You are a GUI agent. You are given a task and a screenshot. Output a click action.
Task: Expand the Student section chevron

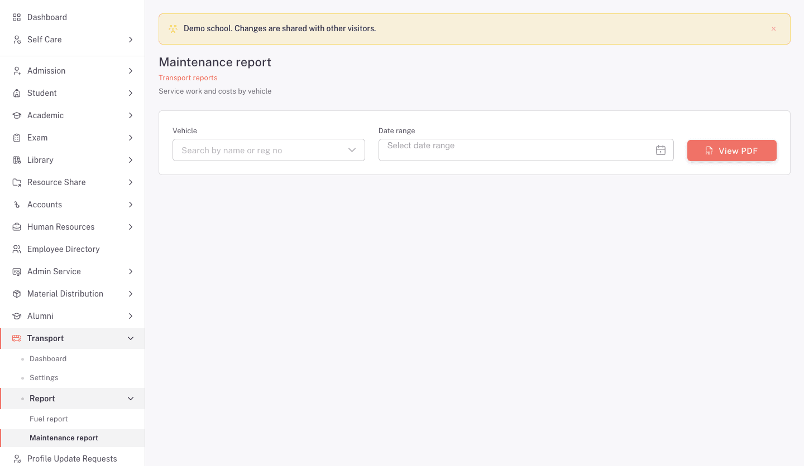pyautogui.click(x=131, y=93)
